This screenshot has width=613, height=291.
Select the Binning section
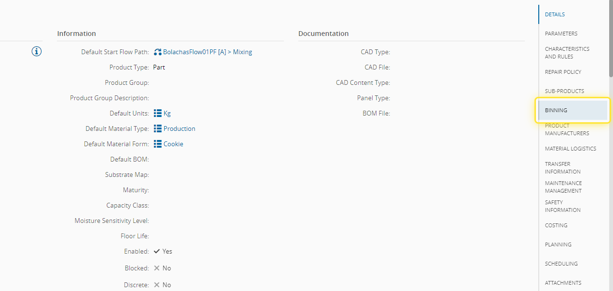pyautogui.click(x=556, y=110)
